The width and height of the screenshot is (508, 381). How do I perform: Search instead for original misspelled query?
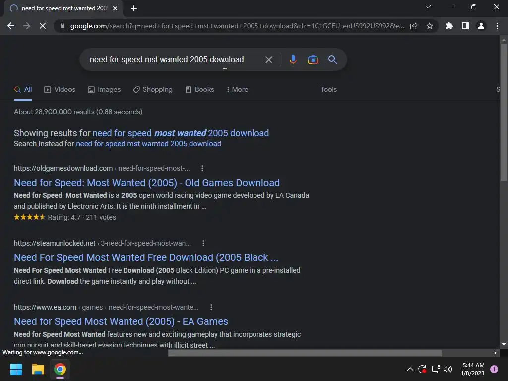(148, 144)
